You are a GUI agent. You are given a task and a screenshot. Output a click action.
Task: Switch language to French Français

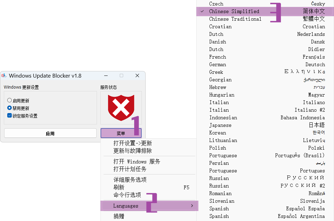tap(265, 57)
